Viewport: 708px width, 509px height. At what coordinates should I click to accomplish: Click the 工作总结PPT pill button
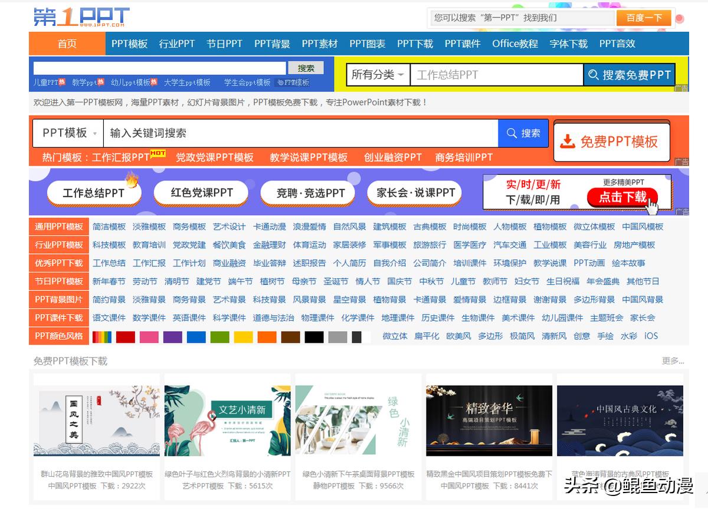click(x=93, y=193)
